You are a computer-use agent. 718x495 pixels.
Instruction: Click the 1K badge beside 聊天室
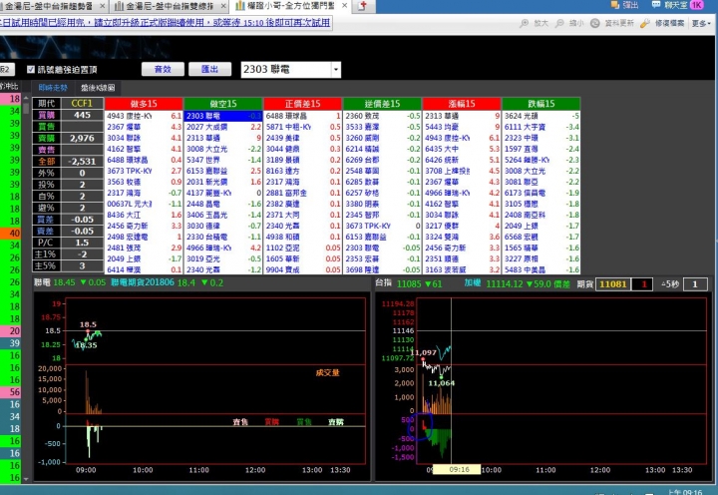click(697, 5)
